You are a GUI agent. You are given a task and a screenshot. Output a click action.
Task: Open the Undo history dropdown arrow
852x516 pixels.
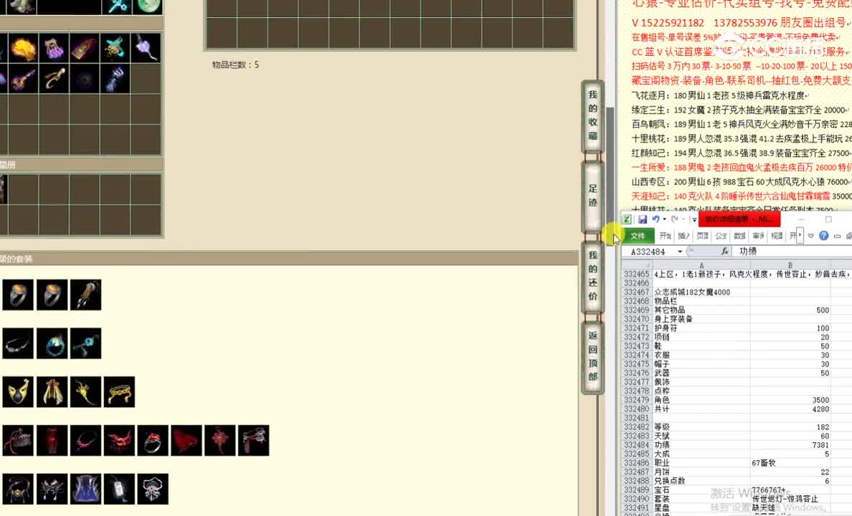click(x=665, y=219)
